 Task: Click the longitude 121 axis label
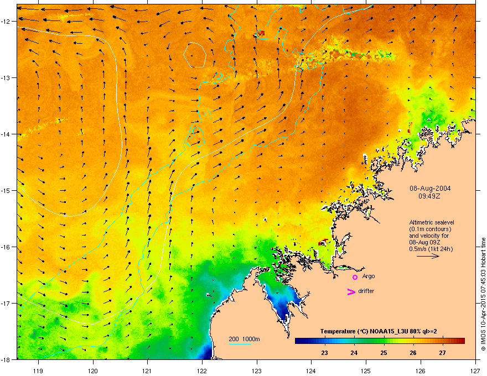point(147,370)
